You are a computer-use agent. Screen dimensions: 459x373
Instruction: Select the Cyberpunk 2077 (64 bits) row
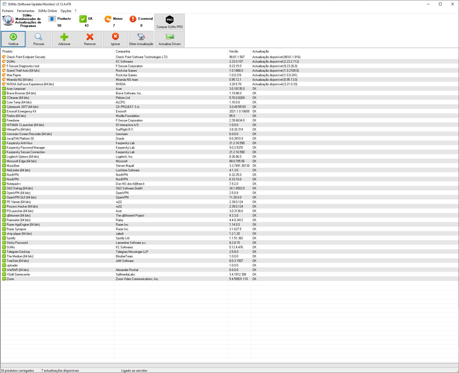230,107
